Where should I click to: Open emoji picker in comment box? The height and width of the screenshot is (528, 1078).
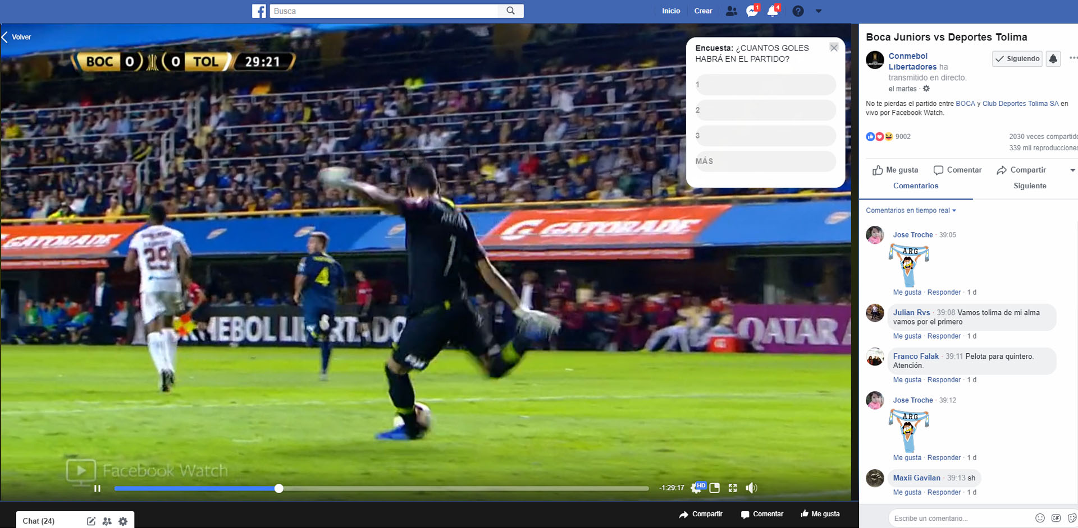tap(1040, 518)
